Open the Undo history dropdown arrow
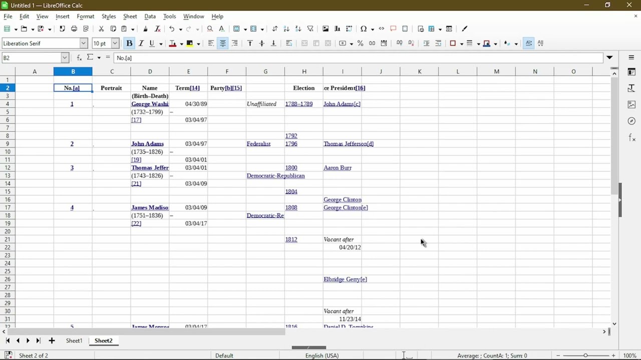 click(180, 29)
